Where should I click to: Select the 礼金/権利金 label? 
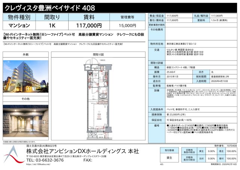(x=201, y=16)
